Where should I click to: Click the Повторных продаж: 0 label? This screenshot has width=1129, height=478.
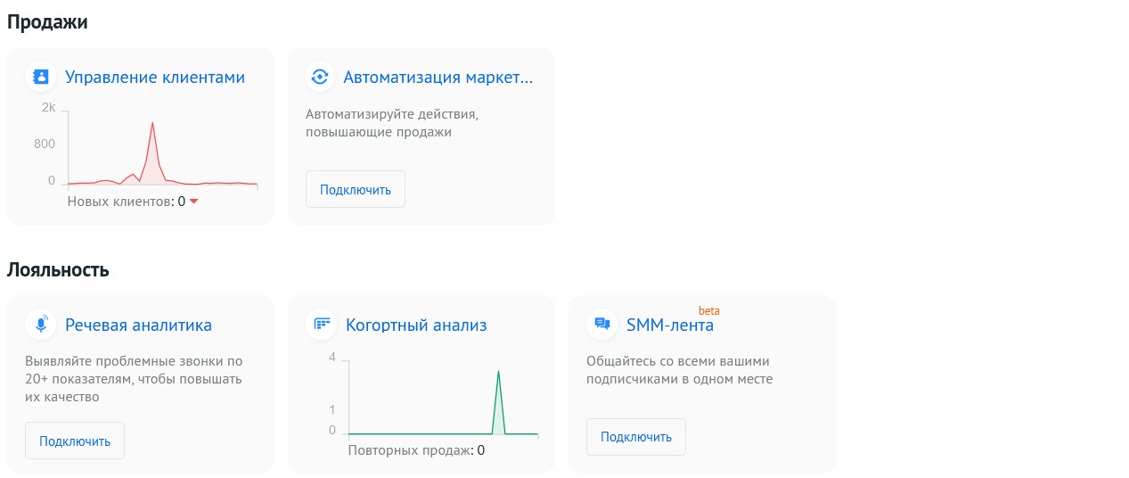point(416,450)
